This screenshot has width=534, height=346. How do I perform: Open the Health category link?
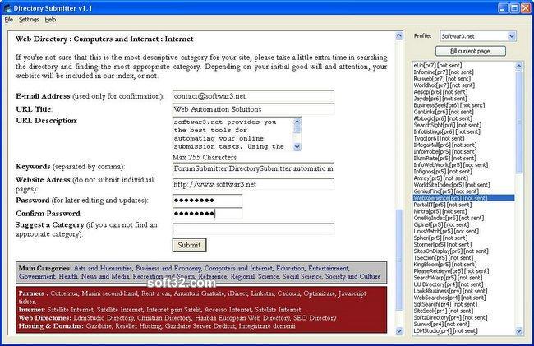tap(68, 276)
